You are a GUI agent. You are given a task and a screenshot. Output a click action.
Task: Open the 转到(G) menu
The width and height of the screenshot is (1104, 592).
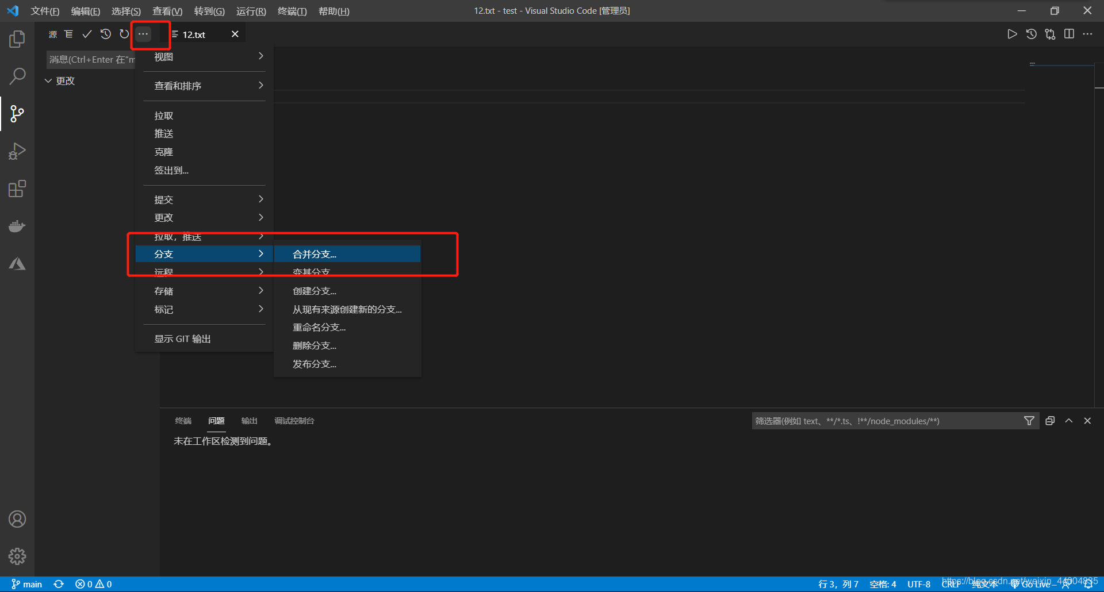pyautogui.click(x=209, y=11)
